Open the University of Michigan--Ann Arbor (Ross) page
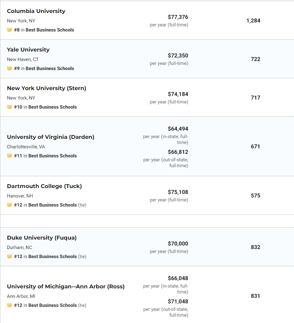 [66, 286]
